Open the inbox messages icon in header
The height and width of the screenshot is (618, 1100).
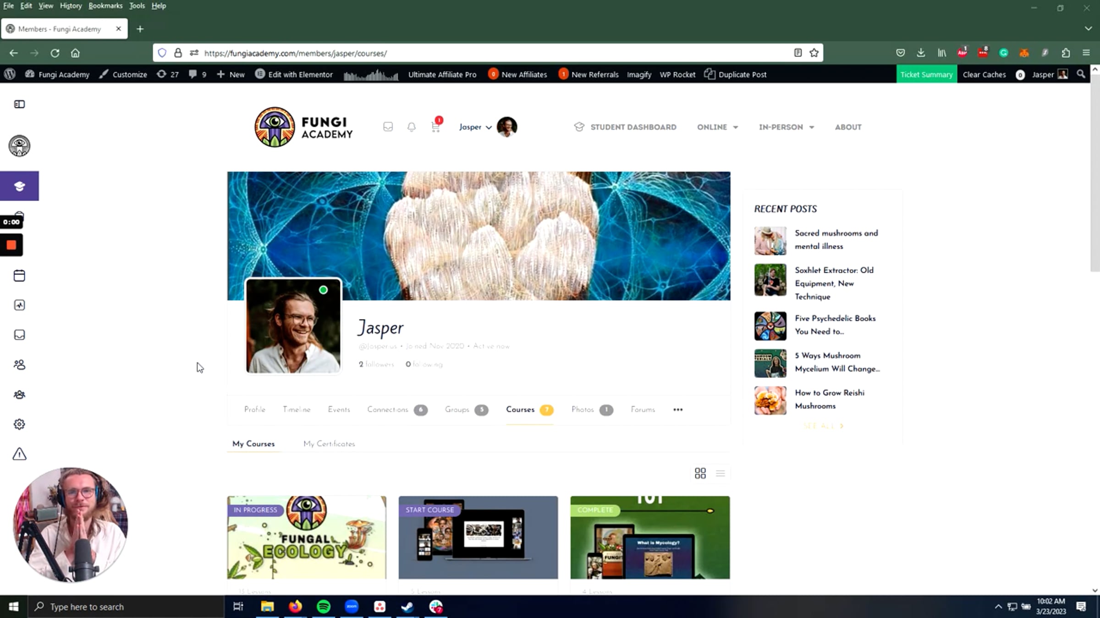click(x=388, y=127)
